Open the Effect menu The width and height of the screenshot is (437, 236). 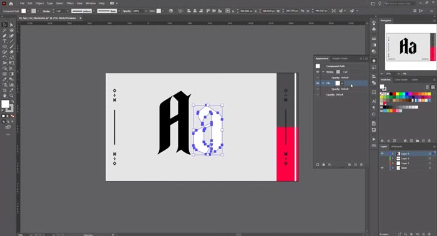70,3
